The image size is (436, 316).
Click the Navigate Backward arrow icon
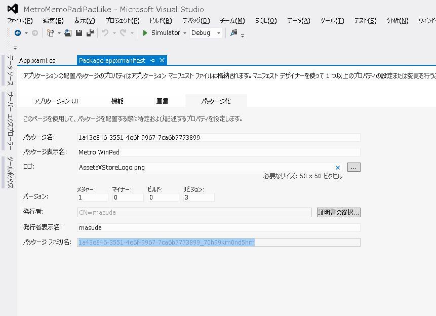tap(18, 33)
